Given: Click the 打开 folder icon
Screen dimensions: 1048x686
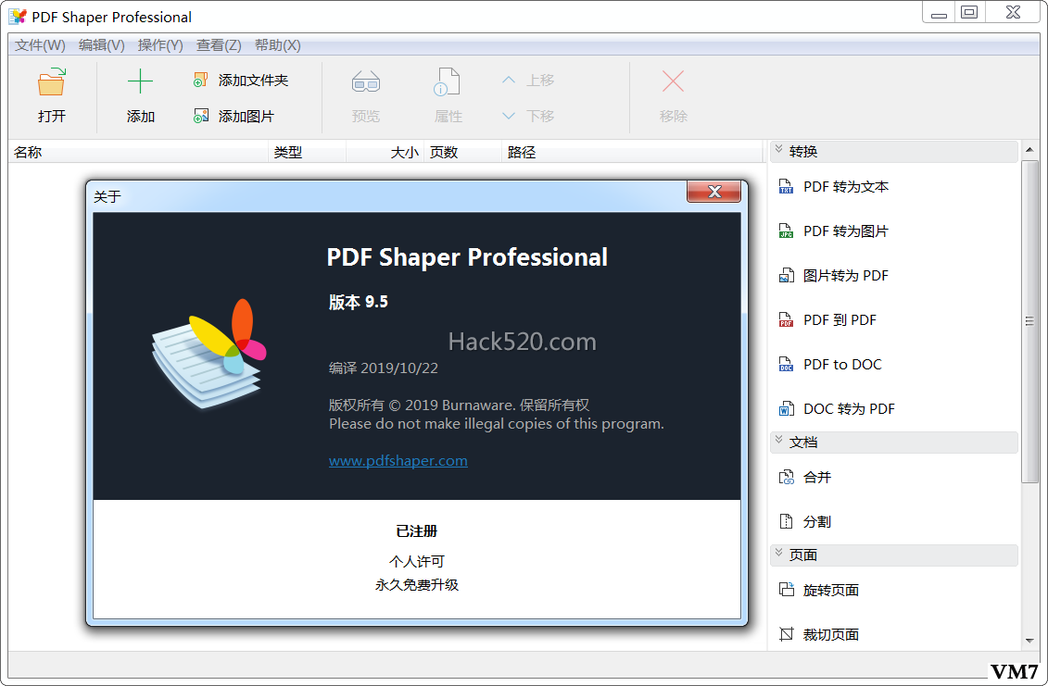Looking at the screenshot, I should 52,82.
